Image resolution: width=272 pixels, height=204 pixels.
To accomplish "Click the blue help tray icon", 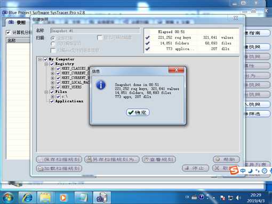I will pos(201,197).
